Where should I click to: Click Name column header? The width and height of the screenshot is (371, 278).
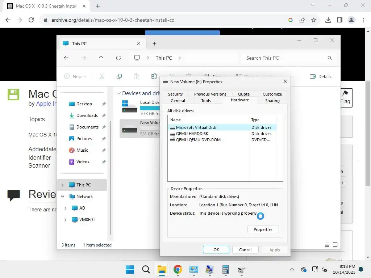208,120
